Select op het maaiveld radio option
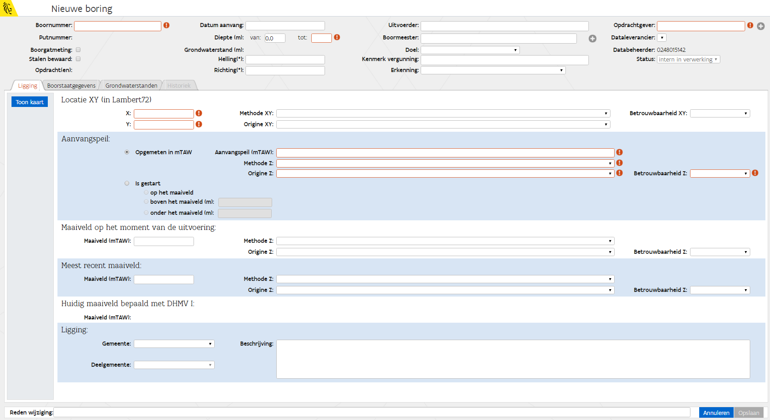This screenshot has width=770, height=420. [146, 192]
